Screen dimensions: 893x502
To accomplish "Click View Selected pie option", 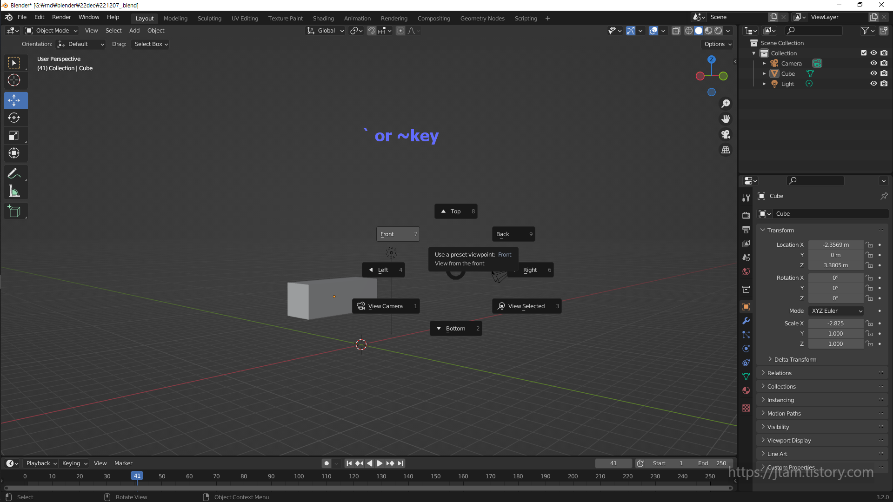I will 526,306.
